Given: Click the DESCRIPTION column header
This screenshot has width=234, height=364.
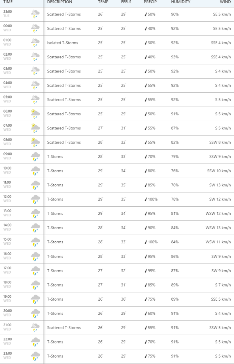Looking at the screenshot, I should [60, 2].
